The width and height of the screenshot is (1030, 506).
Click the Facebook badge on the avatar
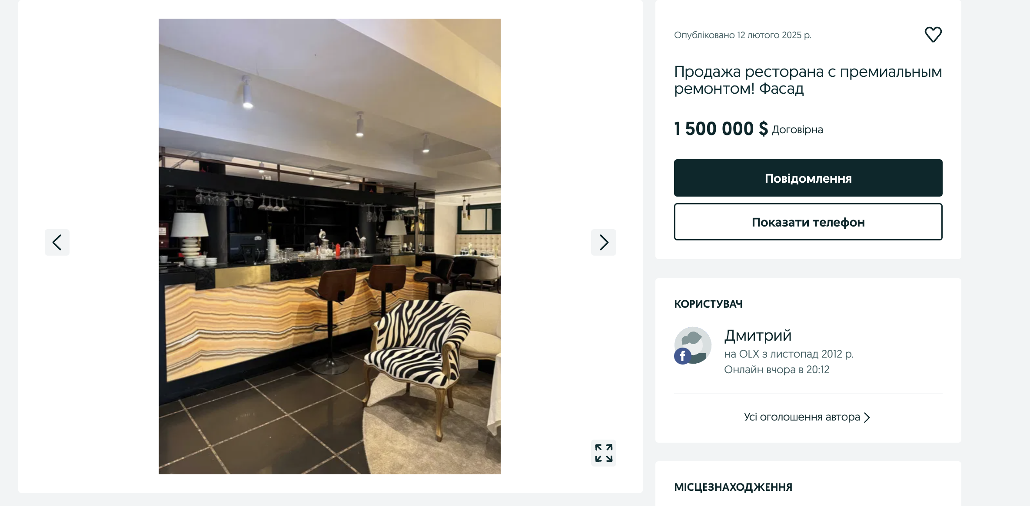tap(683, 356)
